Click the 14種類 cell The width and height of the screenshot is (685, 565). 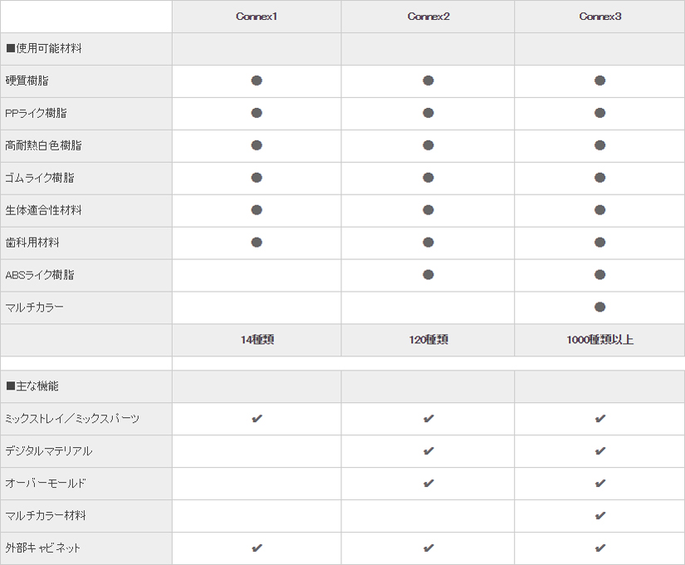(x=257, y=339)
